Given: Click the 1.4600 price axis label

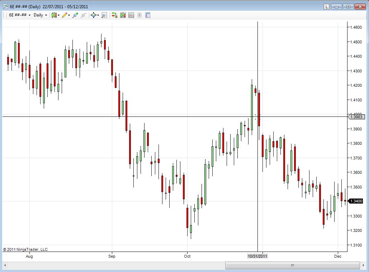Looking at the screenshot, I should (x=356, y=27).
